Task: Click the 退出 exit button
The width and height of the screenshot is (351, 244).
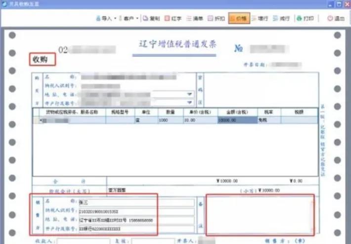Action: point(336,18)
